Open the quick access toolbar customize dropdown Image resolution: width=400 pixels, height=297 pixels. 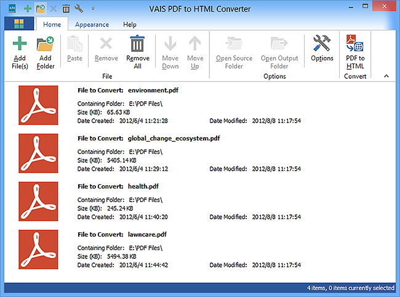(x=93, y=9)
